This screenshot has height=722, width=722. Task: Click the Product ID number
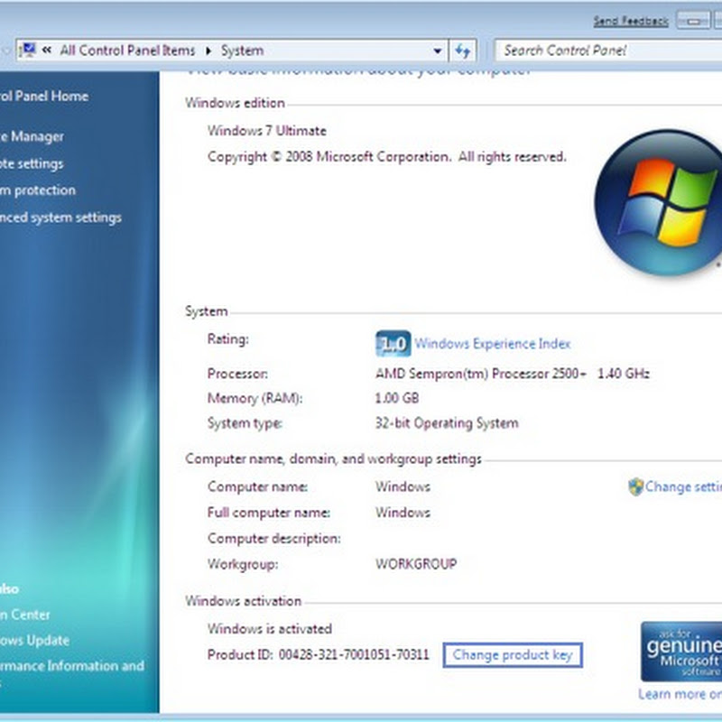coord(354,654)
